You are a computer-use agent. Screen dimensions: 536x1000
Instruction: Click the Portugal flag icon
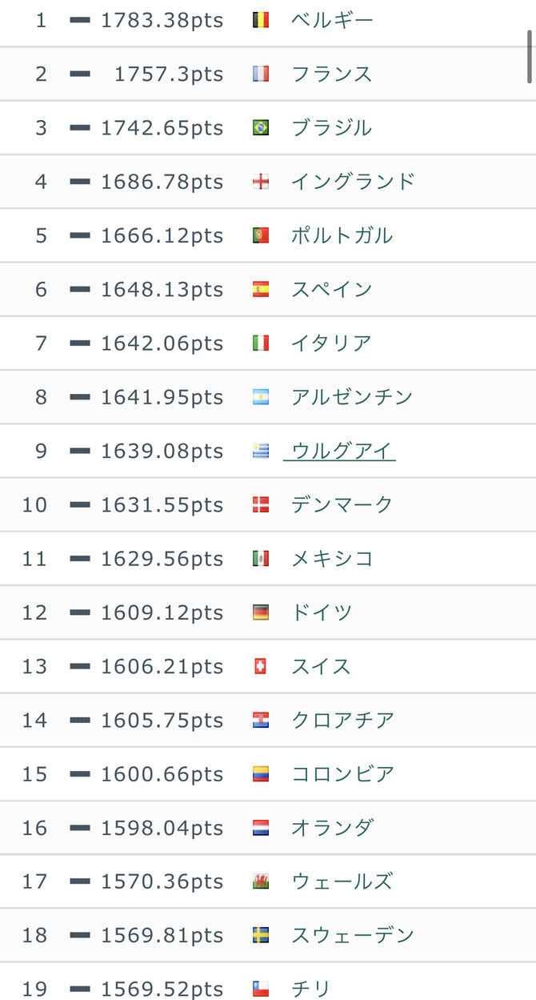262,235
